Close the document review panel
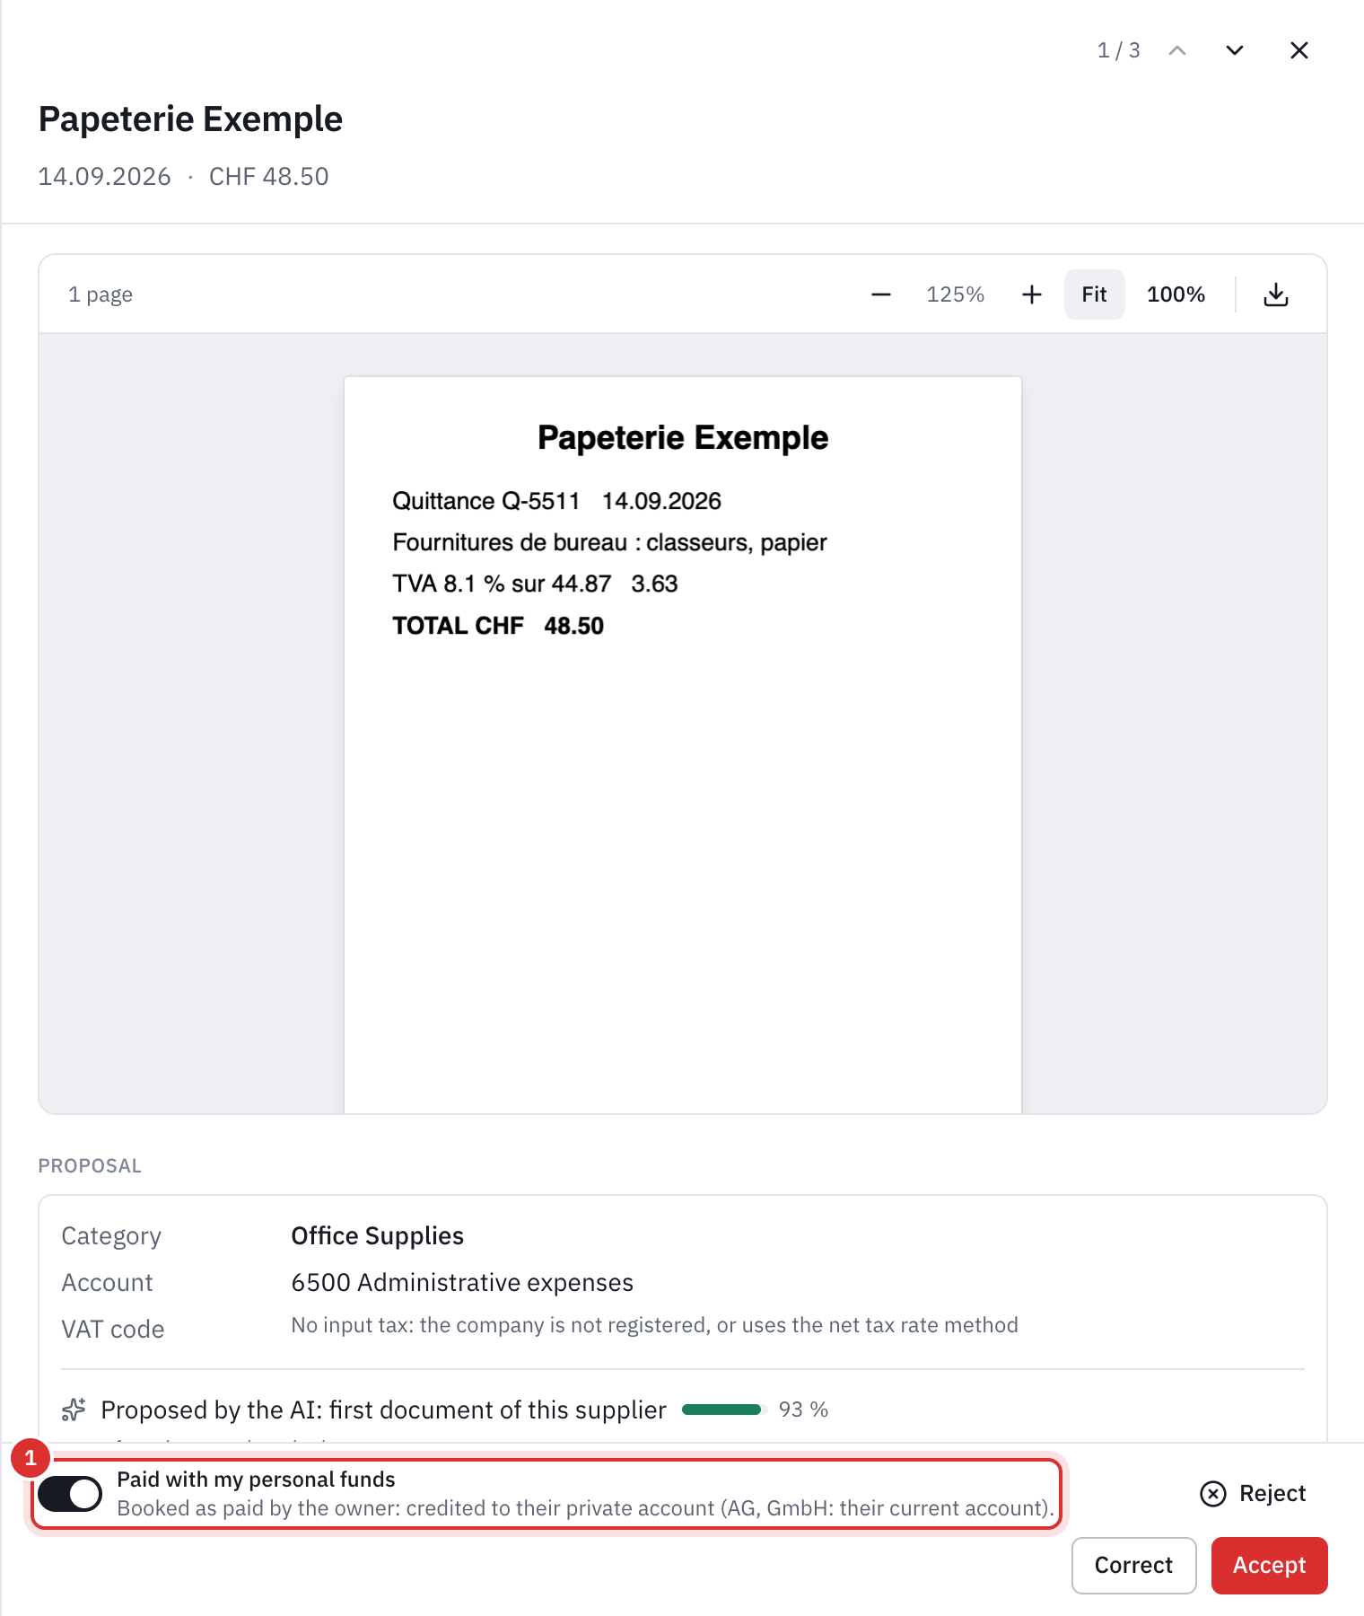The image size is (1364, 1616). click(x=1298, y=50)
